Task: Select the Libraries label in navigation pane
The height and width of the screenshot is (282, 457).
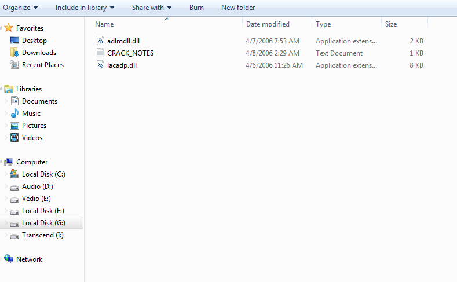Action: click(x=29, y=89)
